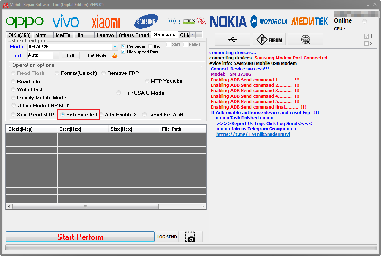This screenshot has width=381, height=256.
Task: Open the Forum icon button
Action: point(270,39)
